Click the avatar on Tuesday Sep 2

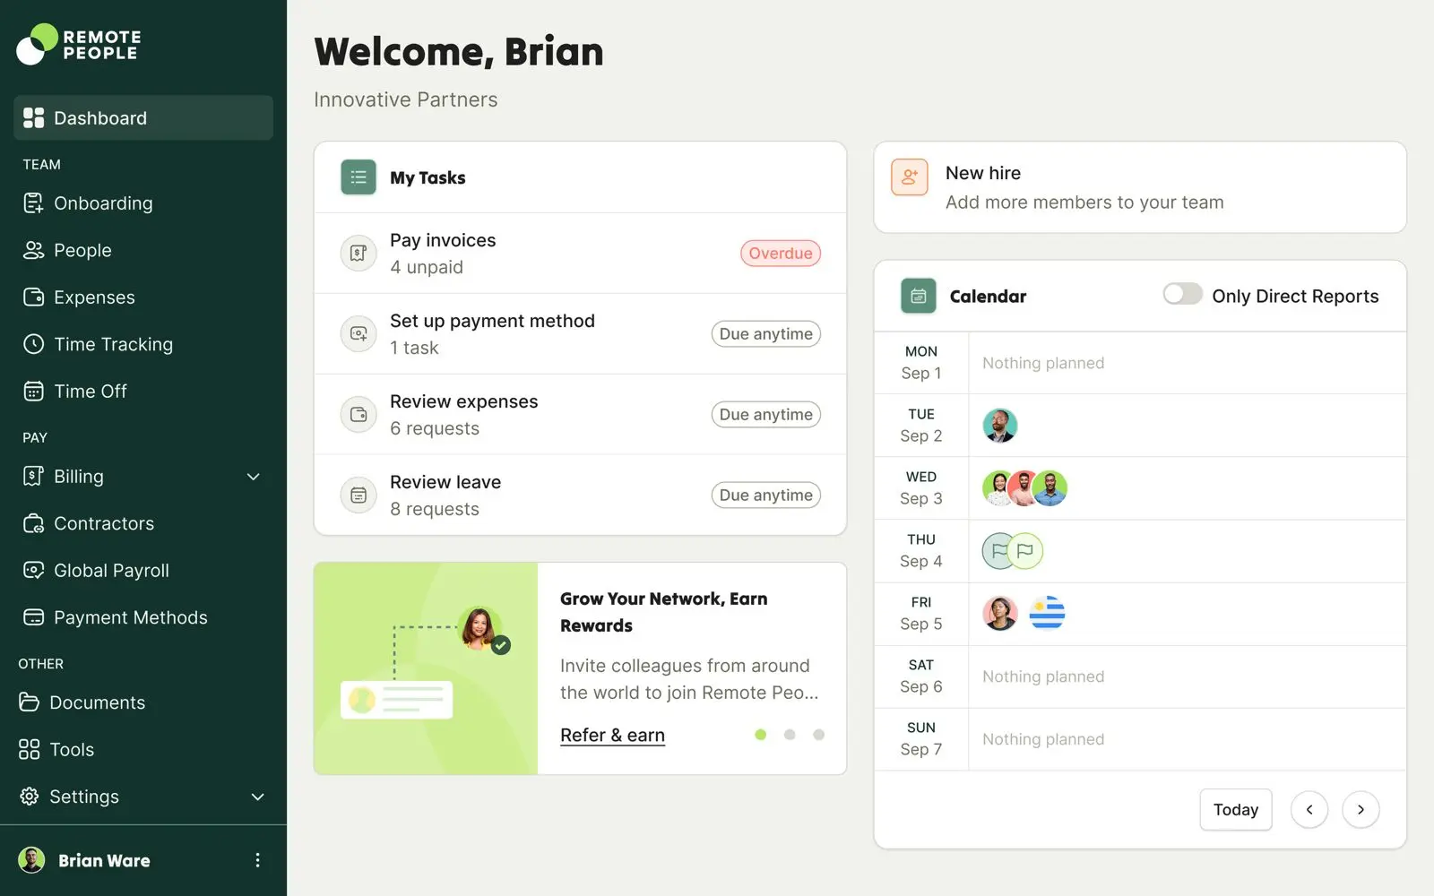999,426
